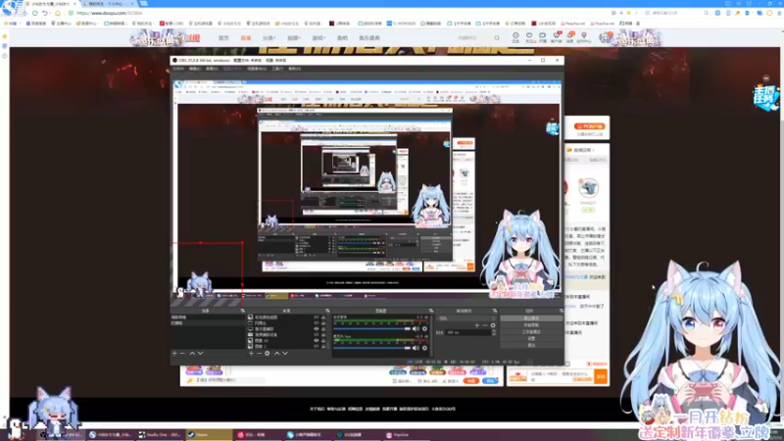Click Studio Mode button in OBS Controls
Screen dimensions: 784x441
click(x=531, y=331)
